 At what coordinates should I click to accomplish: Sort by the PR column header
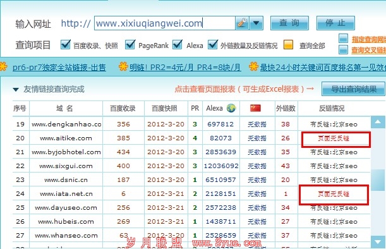(195, 108)
